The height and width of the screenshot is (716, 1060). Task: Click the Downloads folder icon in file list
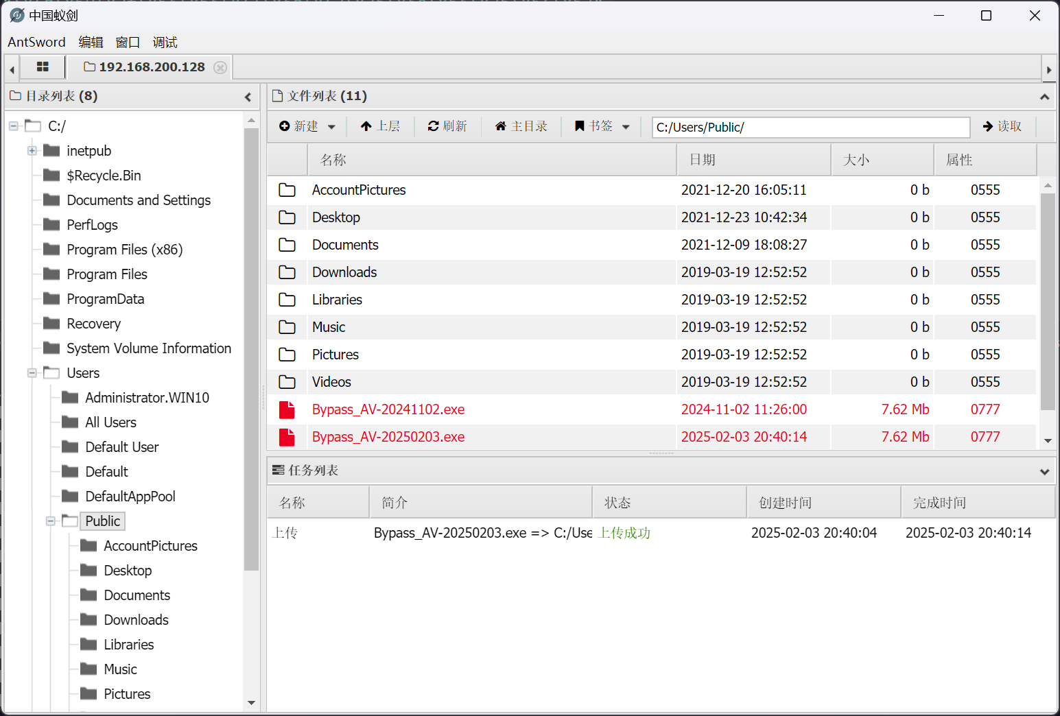pos(287,272)
